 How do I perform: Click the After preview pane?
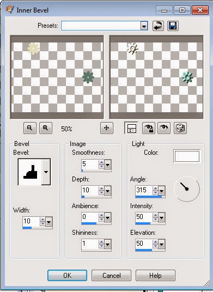(x=156, y=77)
